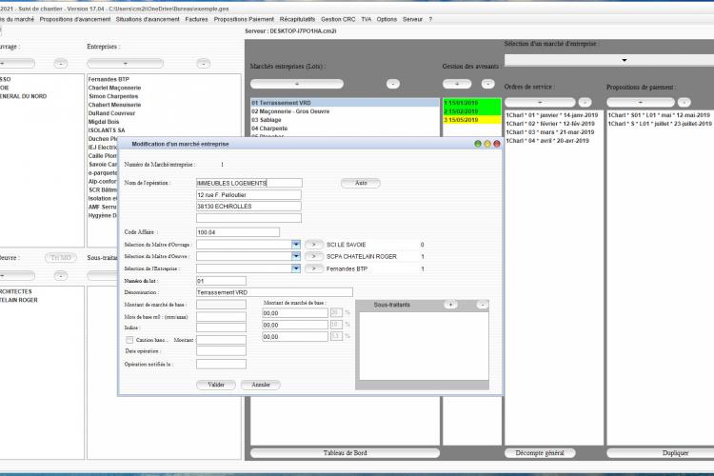Screen dimensions: 714x476
Task: Click the Nom de l'opération field IMMEUBLES LOGEMENTS
Action: pos(249,183)
